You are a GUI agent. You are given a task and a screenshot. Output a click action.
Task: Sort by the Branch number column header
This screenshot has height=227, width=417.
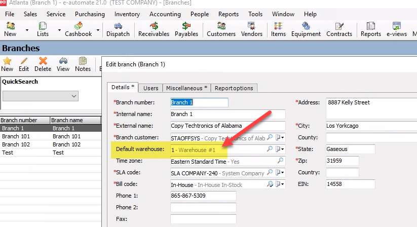tap(25, 120)
